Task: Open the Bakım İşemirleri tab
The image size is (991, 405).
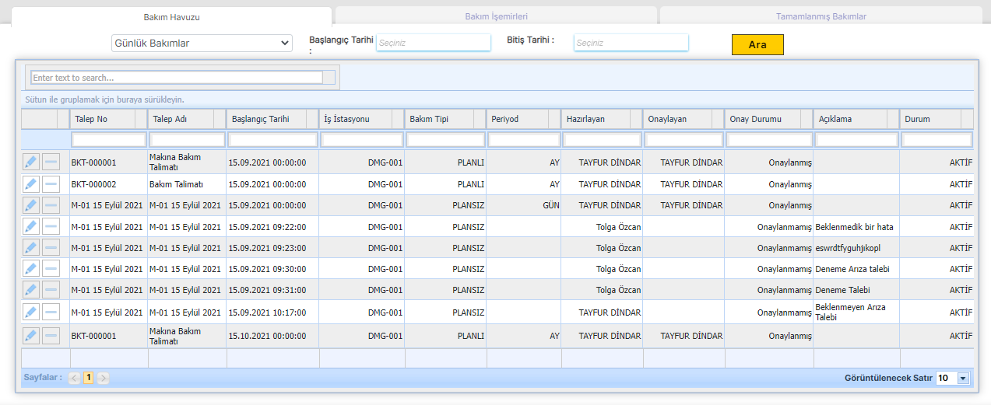Action: click(x=496, y=16)
